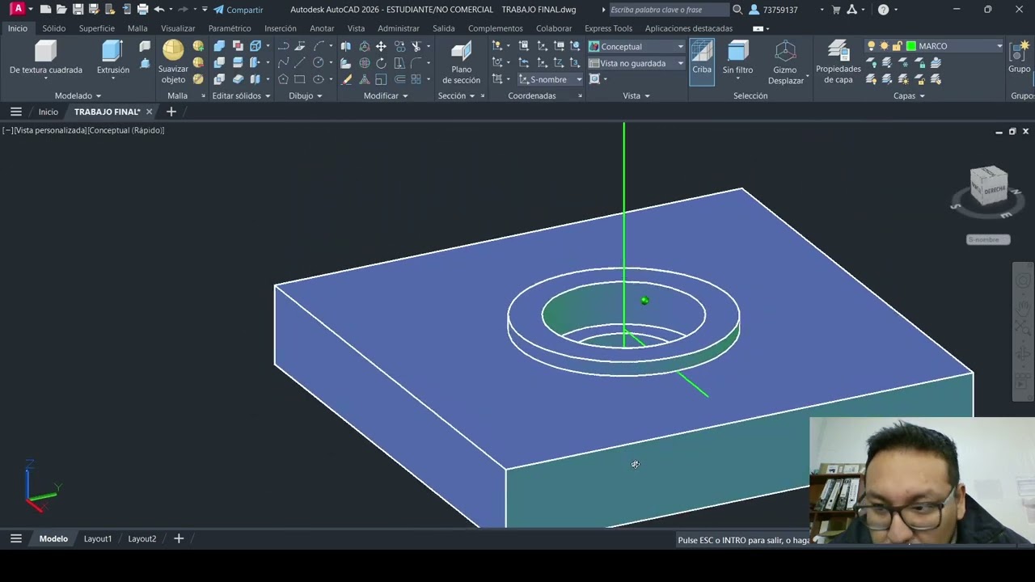Expand the Vista no guardada dropdown
This screenshot has width=1035, height=582.
(x=679, y=63)
